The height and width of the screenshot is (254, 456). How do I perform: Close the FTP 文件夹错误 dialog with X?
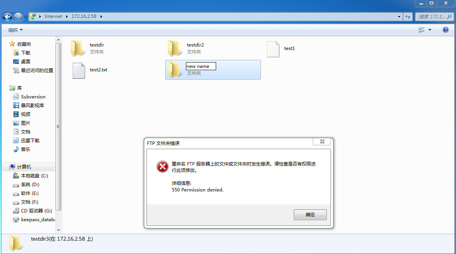coord(322,141)
